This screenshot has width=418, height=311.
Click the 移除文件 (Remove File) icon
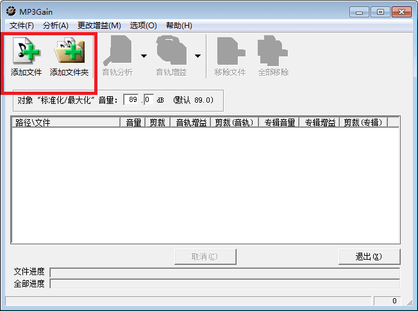coord(231,50)
